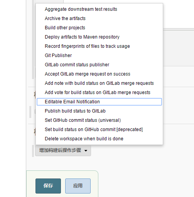194x197 pixels.
Task: Choose Publish build status to GitLab
Action: click(99, 111)
